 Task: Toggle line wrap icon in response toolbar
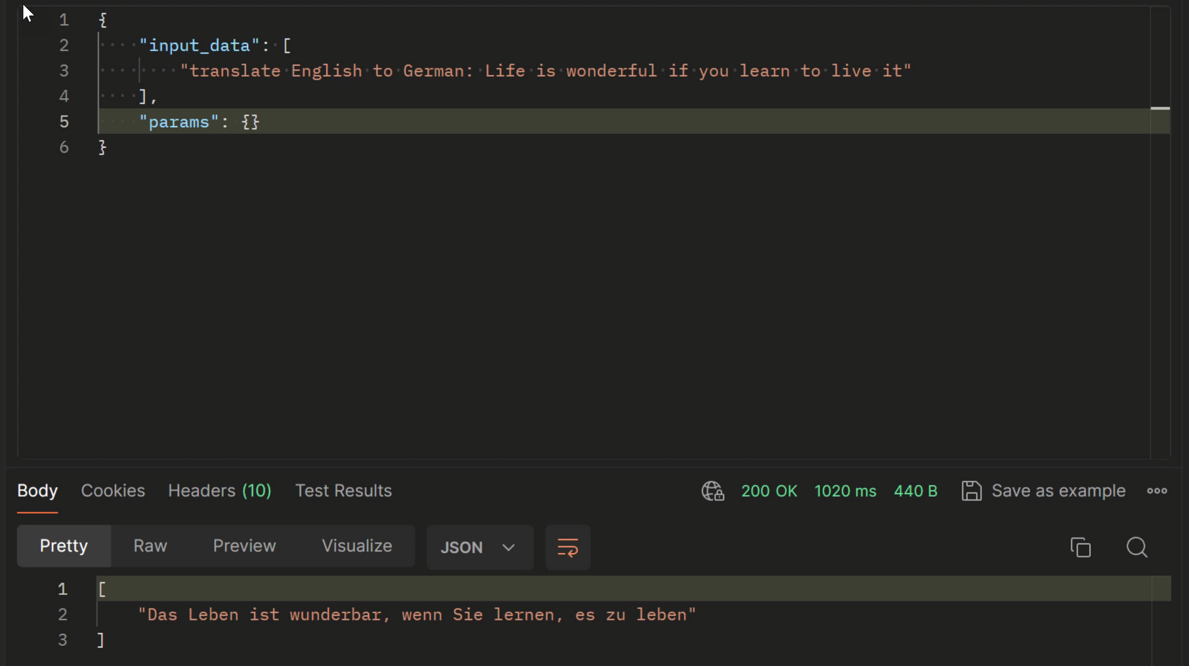[567, 547]
